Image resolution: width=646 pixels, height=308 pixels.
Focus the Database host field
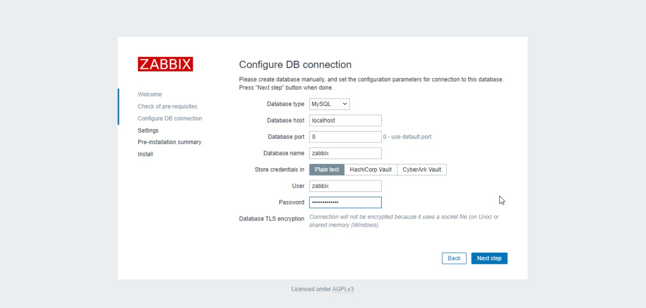pos(345,120)
